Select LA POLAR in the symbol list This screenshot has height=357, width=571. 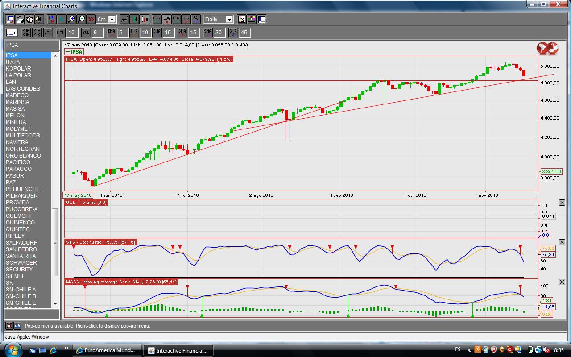(29, 75)
